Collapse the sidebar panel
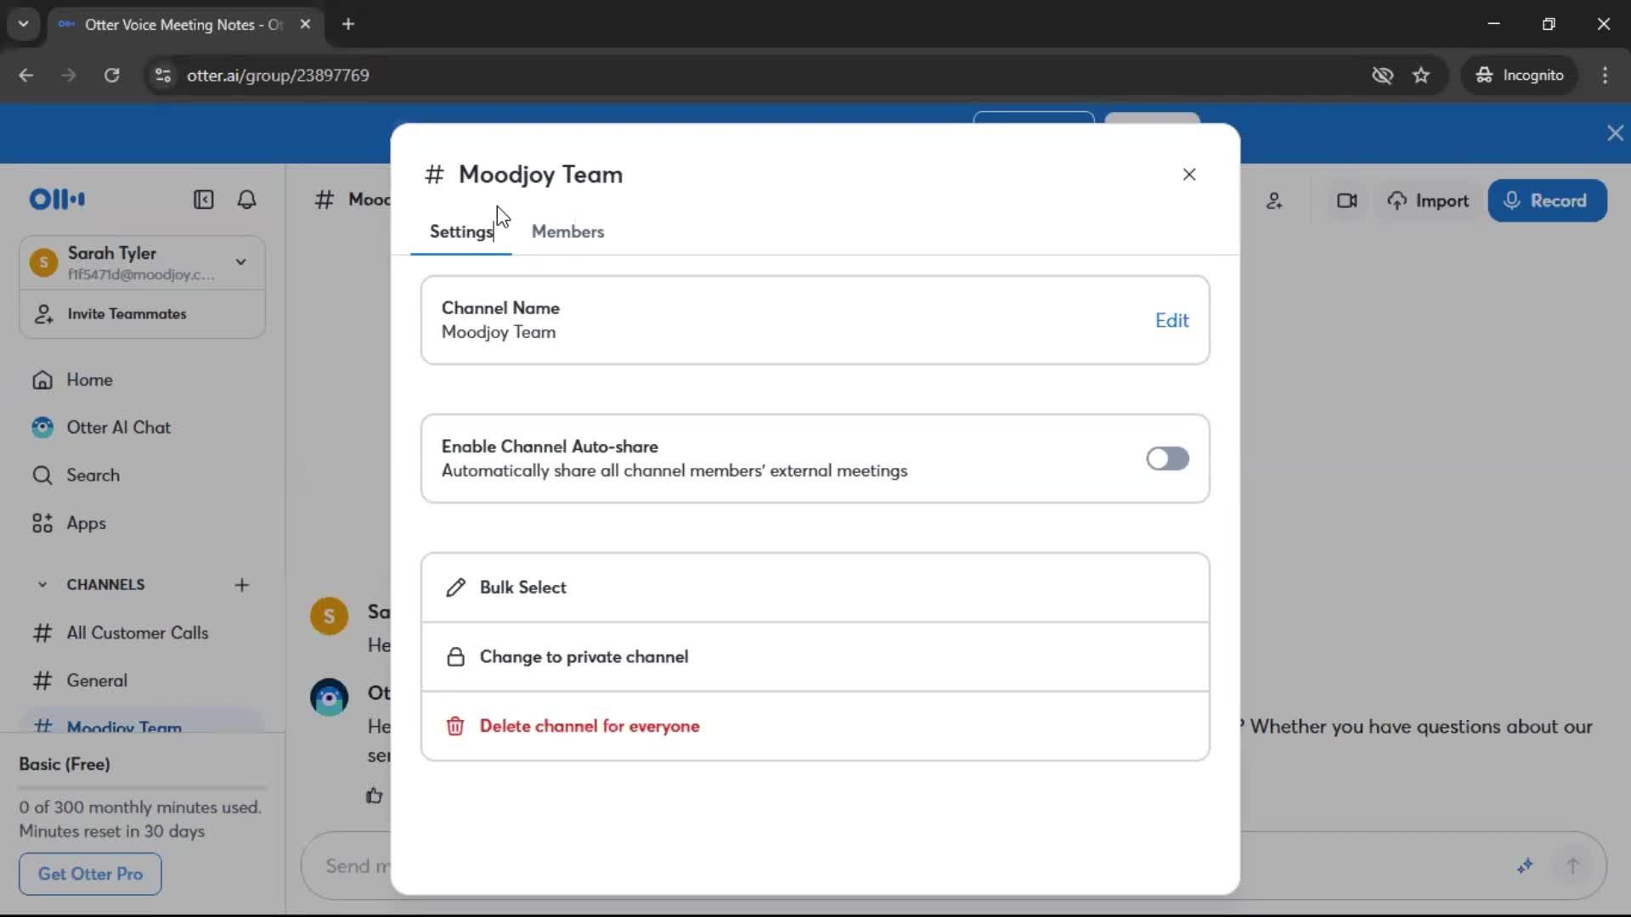 tap(203, 200)
